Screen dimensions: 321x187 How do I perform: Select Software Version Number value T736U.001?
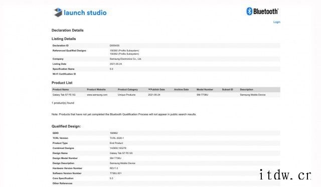pos(115,173)
